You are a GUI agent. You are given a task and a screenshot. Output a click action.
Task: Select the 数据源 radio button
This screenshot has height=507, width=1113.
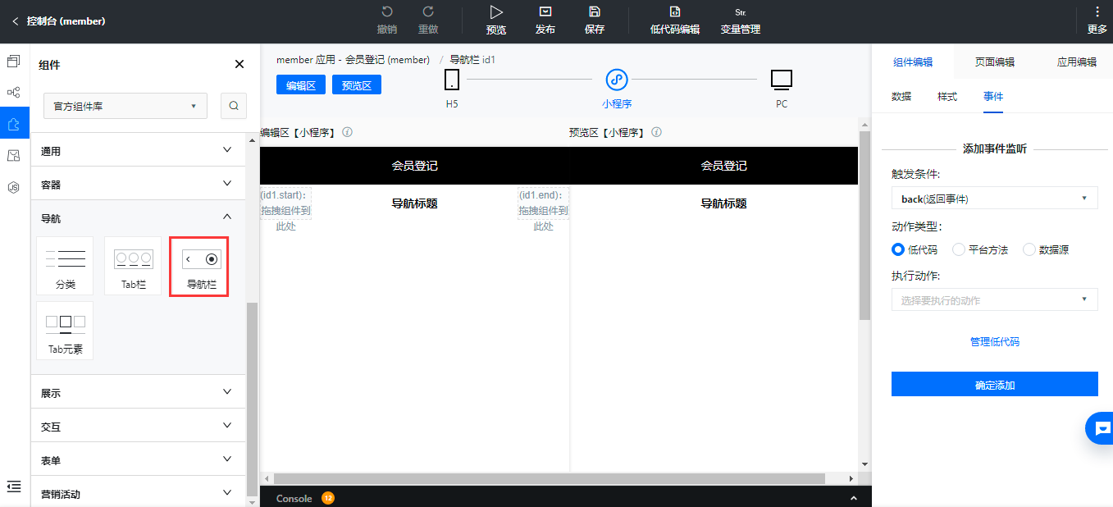pyautogui.click(x=1029, y=249)
